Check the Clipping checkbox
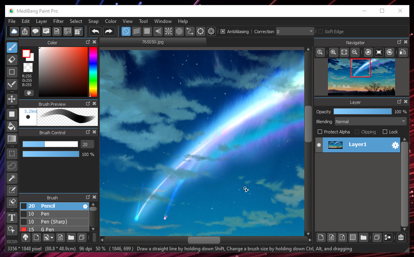The image size is (414, 257). pos(357,131)
